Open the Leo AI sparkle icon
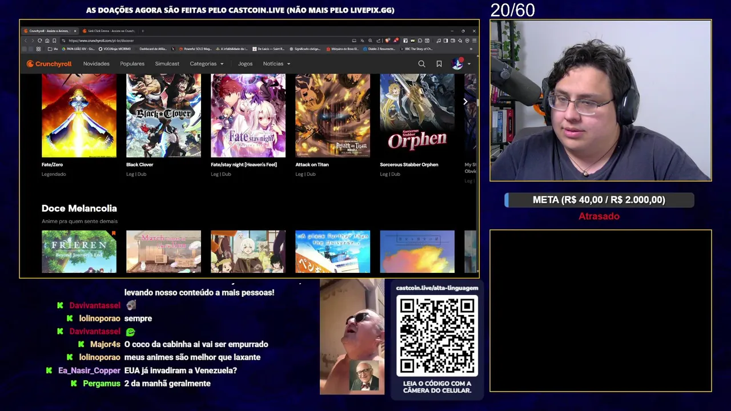This screenshot has height=411, width=731. [460, 41]
